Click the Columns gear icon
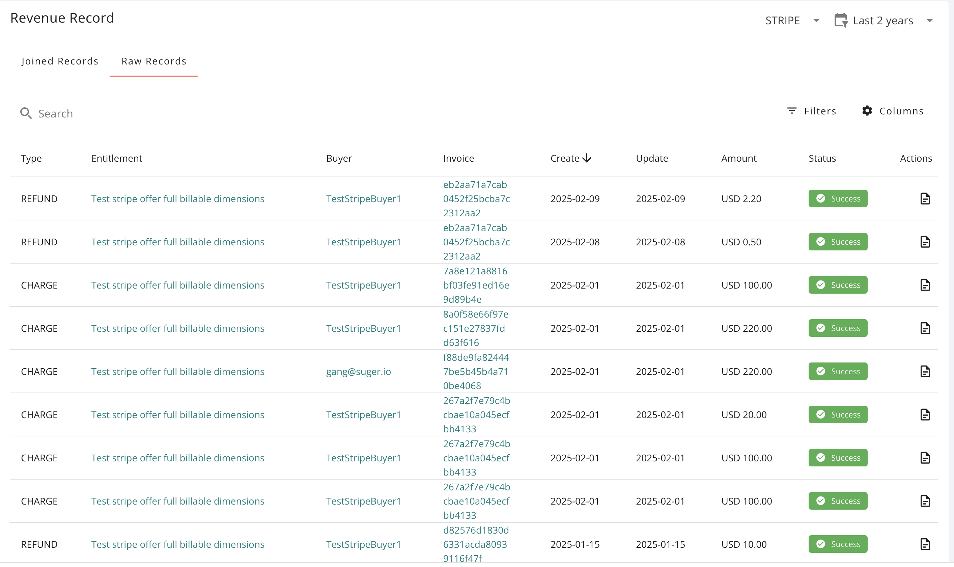The width and height of the screenshot is (954, 567). tap(867, 111)
